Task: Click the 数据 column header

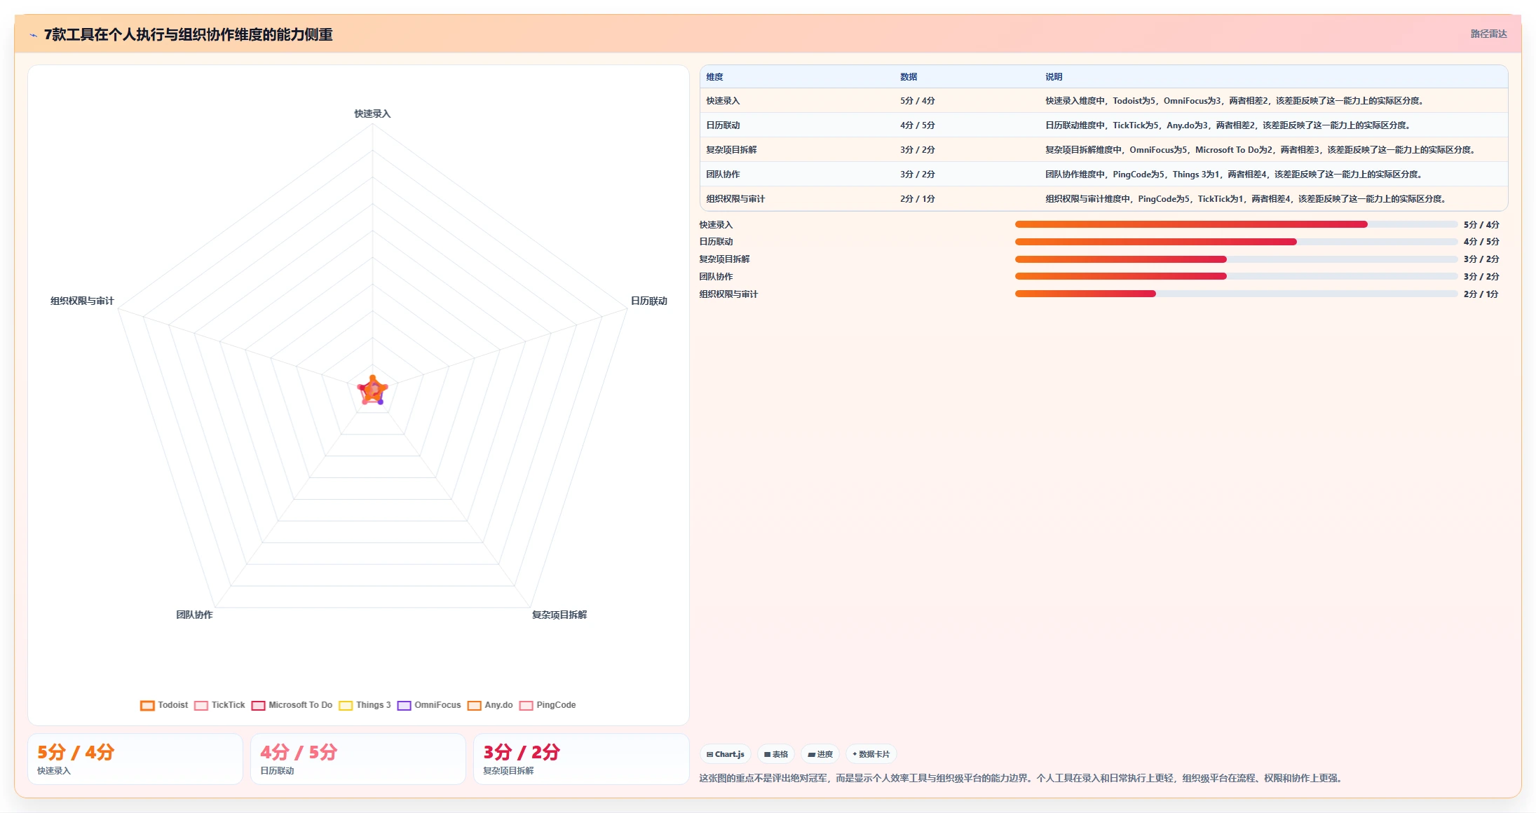Action: click(x=909, y=77)
